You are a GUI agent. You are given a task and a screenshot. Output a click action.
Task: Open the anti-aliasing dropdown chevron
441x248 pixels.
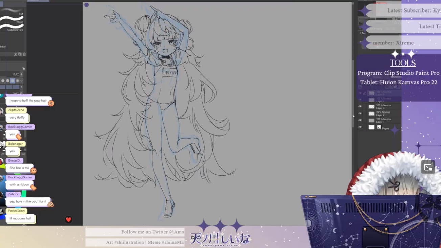(21, 81)
